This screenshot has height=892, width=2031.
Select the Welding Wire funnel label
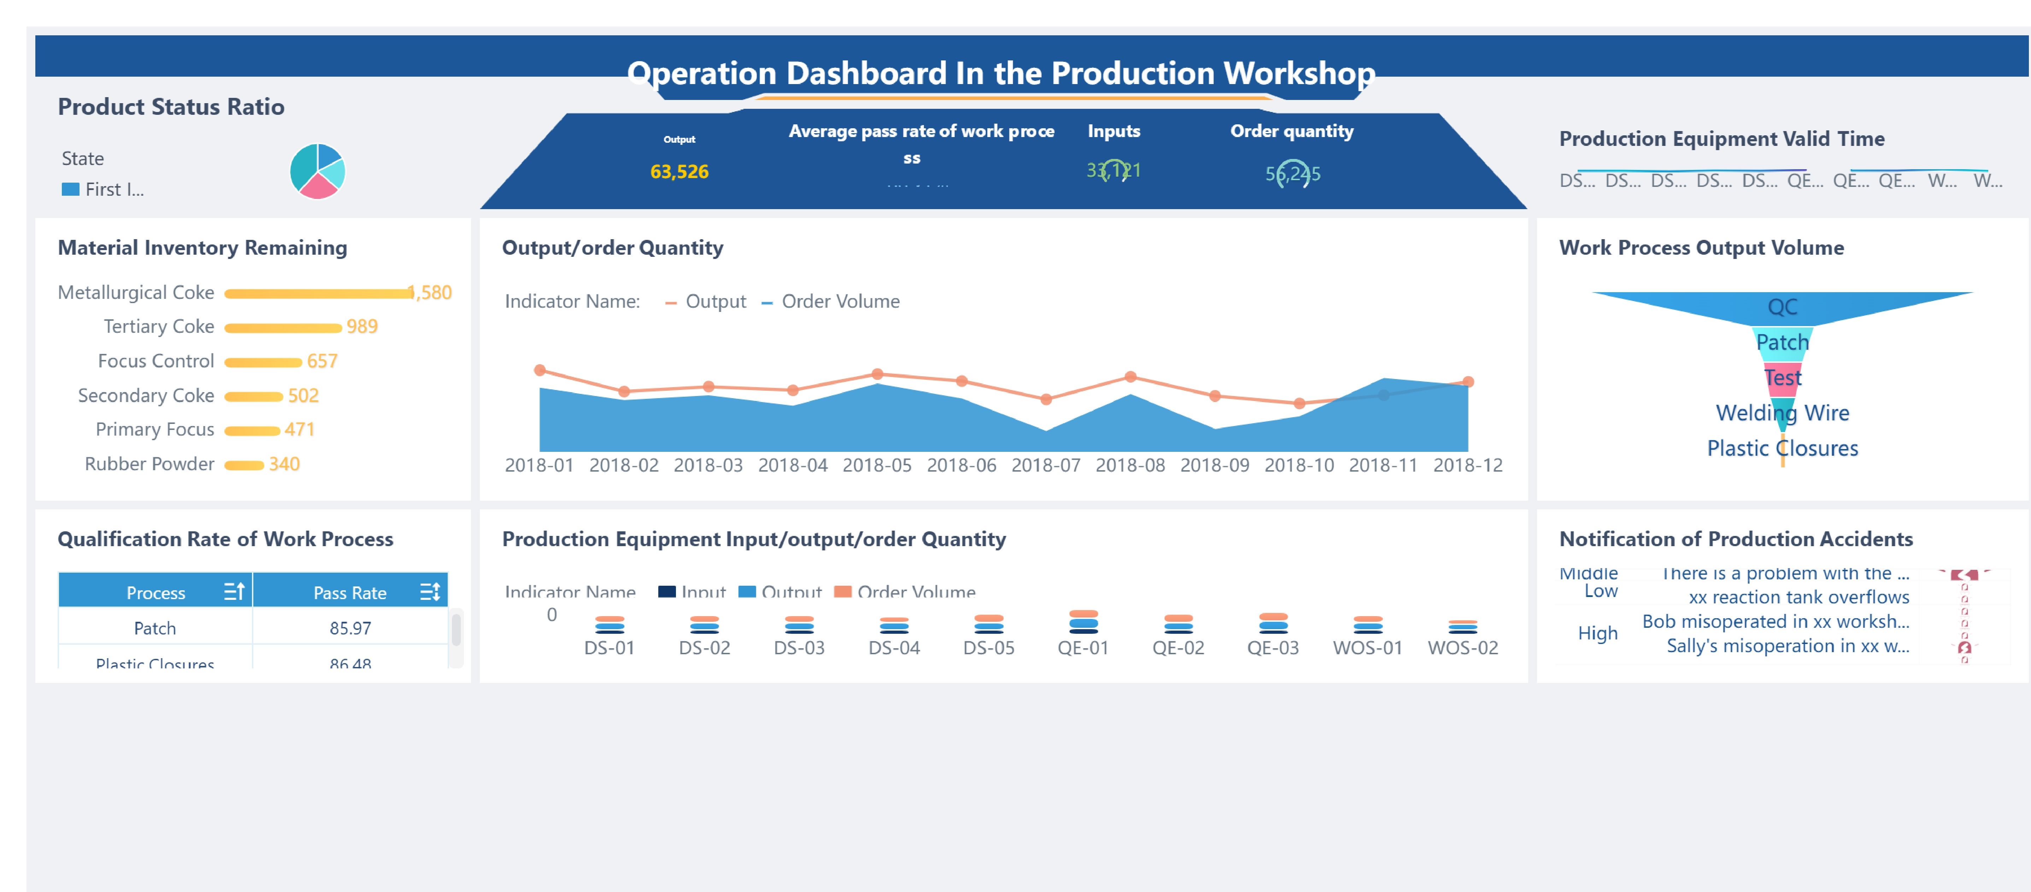(1782, 413)
